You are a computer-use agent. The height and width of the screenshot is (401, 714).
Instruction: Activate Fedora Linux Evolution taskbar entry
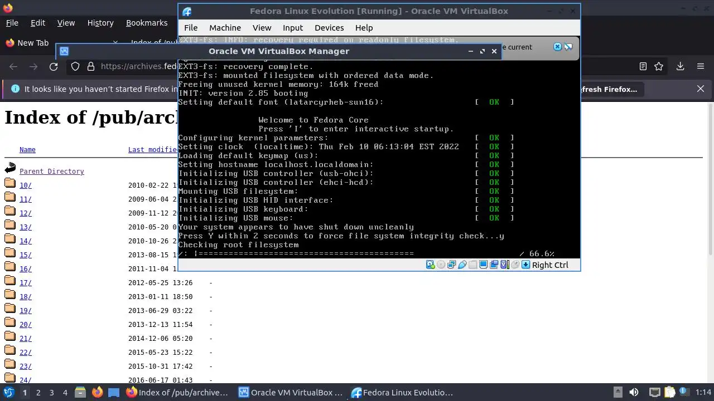[402, 392]
